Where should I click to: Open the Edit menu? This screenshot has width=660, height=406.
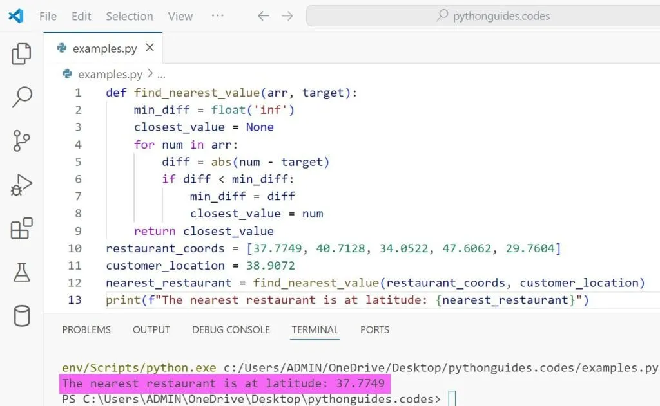coord(81,16)
